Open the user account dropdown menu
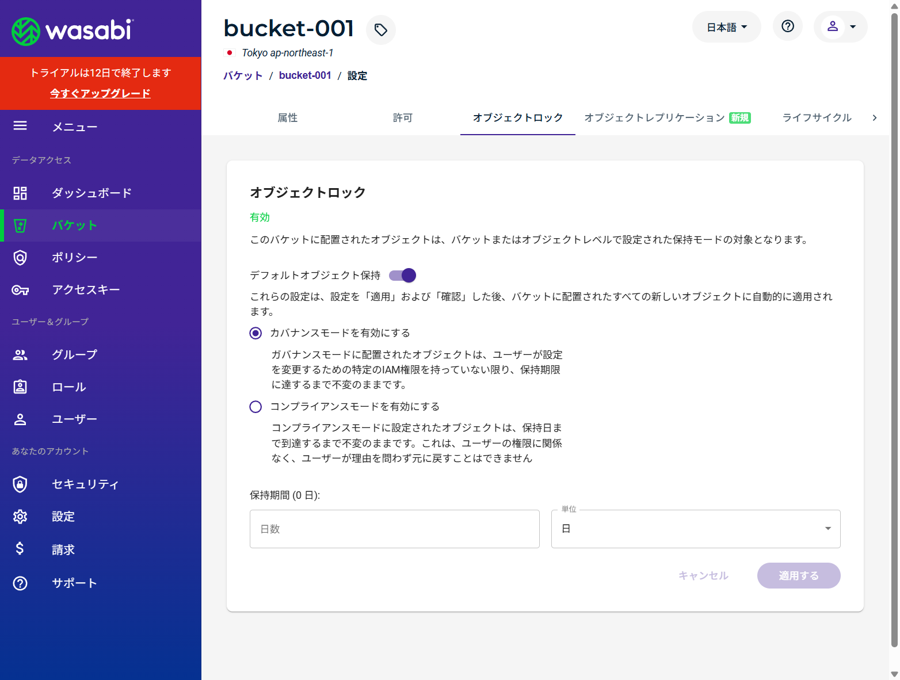 click(x=841, y=26)
